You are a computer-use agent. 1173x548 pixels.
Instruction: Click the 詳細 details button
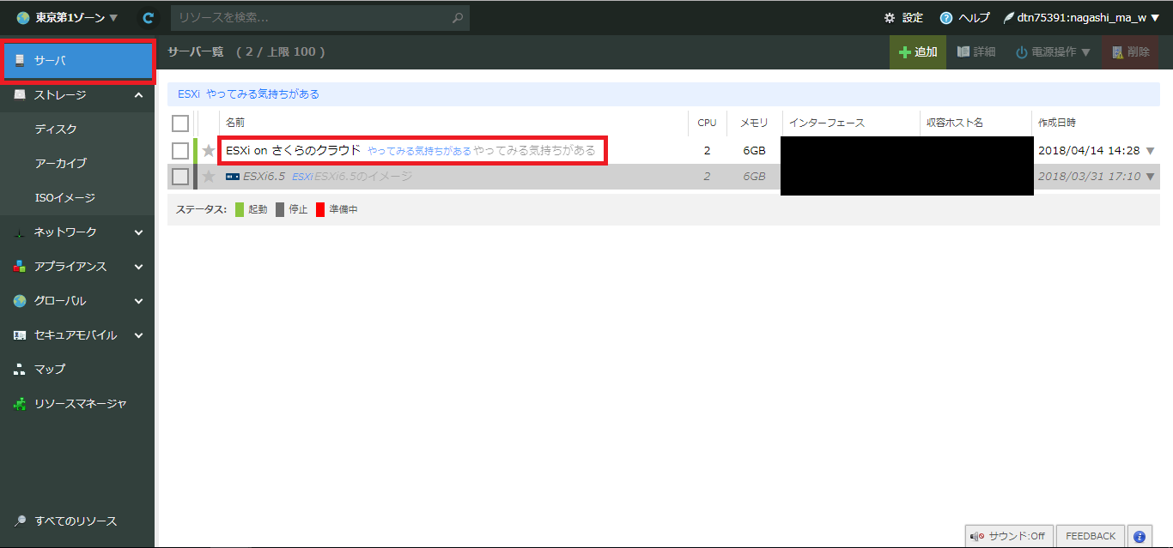[976, 52]
